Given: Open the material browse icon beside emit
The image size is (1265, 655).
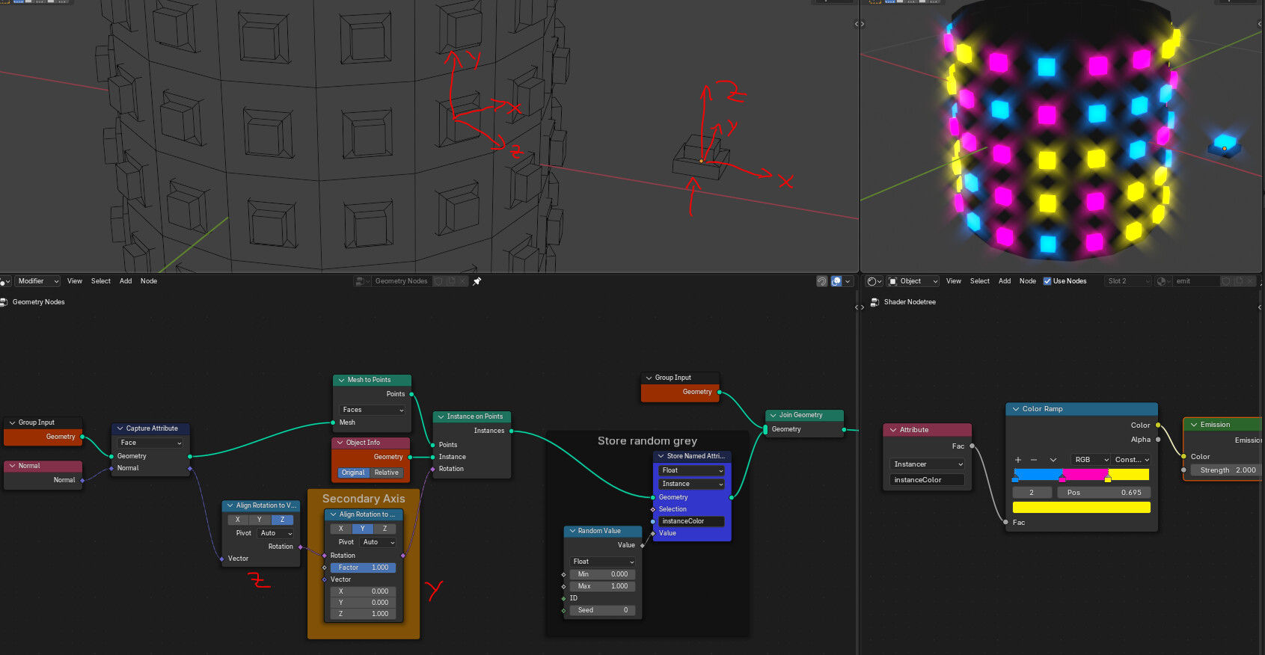Looking at the screenshot, I should (x=1163, y=281).
